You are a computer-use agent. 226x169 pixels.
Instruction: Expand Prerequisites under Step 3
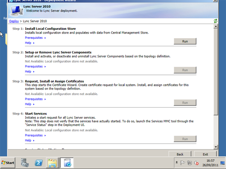[35, 99]
